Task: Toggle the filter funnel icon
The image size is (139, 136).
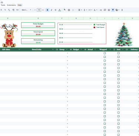Action: [x=113, y=10]
